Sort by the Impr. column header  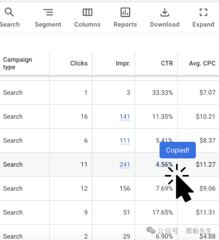[123, 63]
